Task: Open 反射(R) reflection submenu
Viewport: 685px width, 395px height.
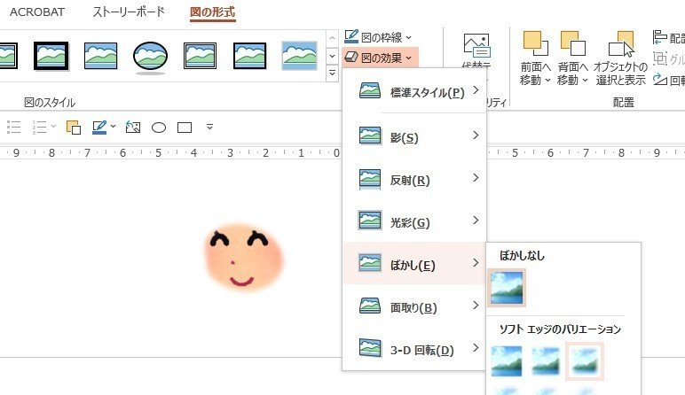Action: 414,180
